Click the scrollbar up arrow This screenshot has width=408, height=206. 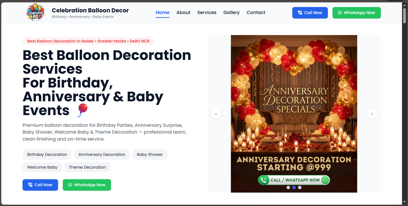(x=404, y=5)
